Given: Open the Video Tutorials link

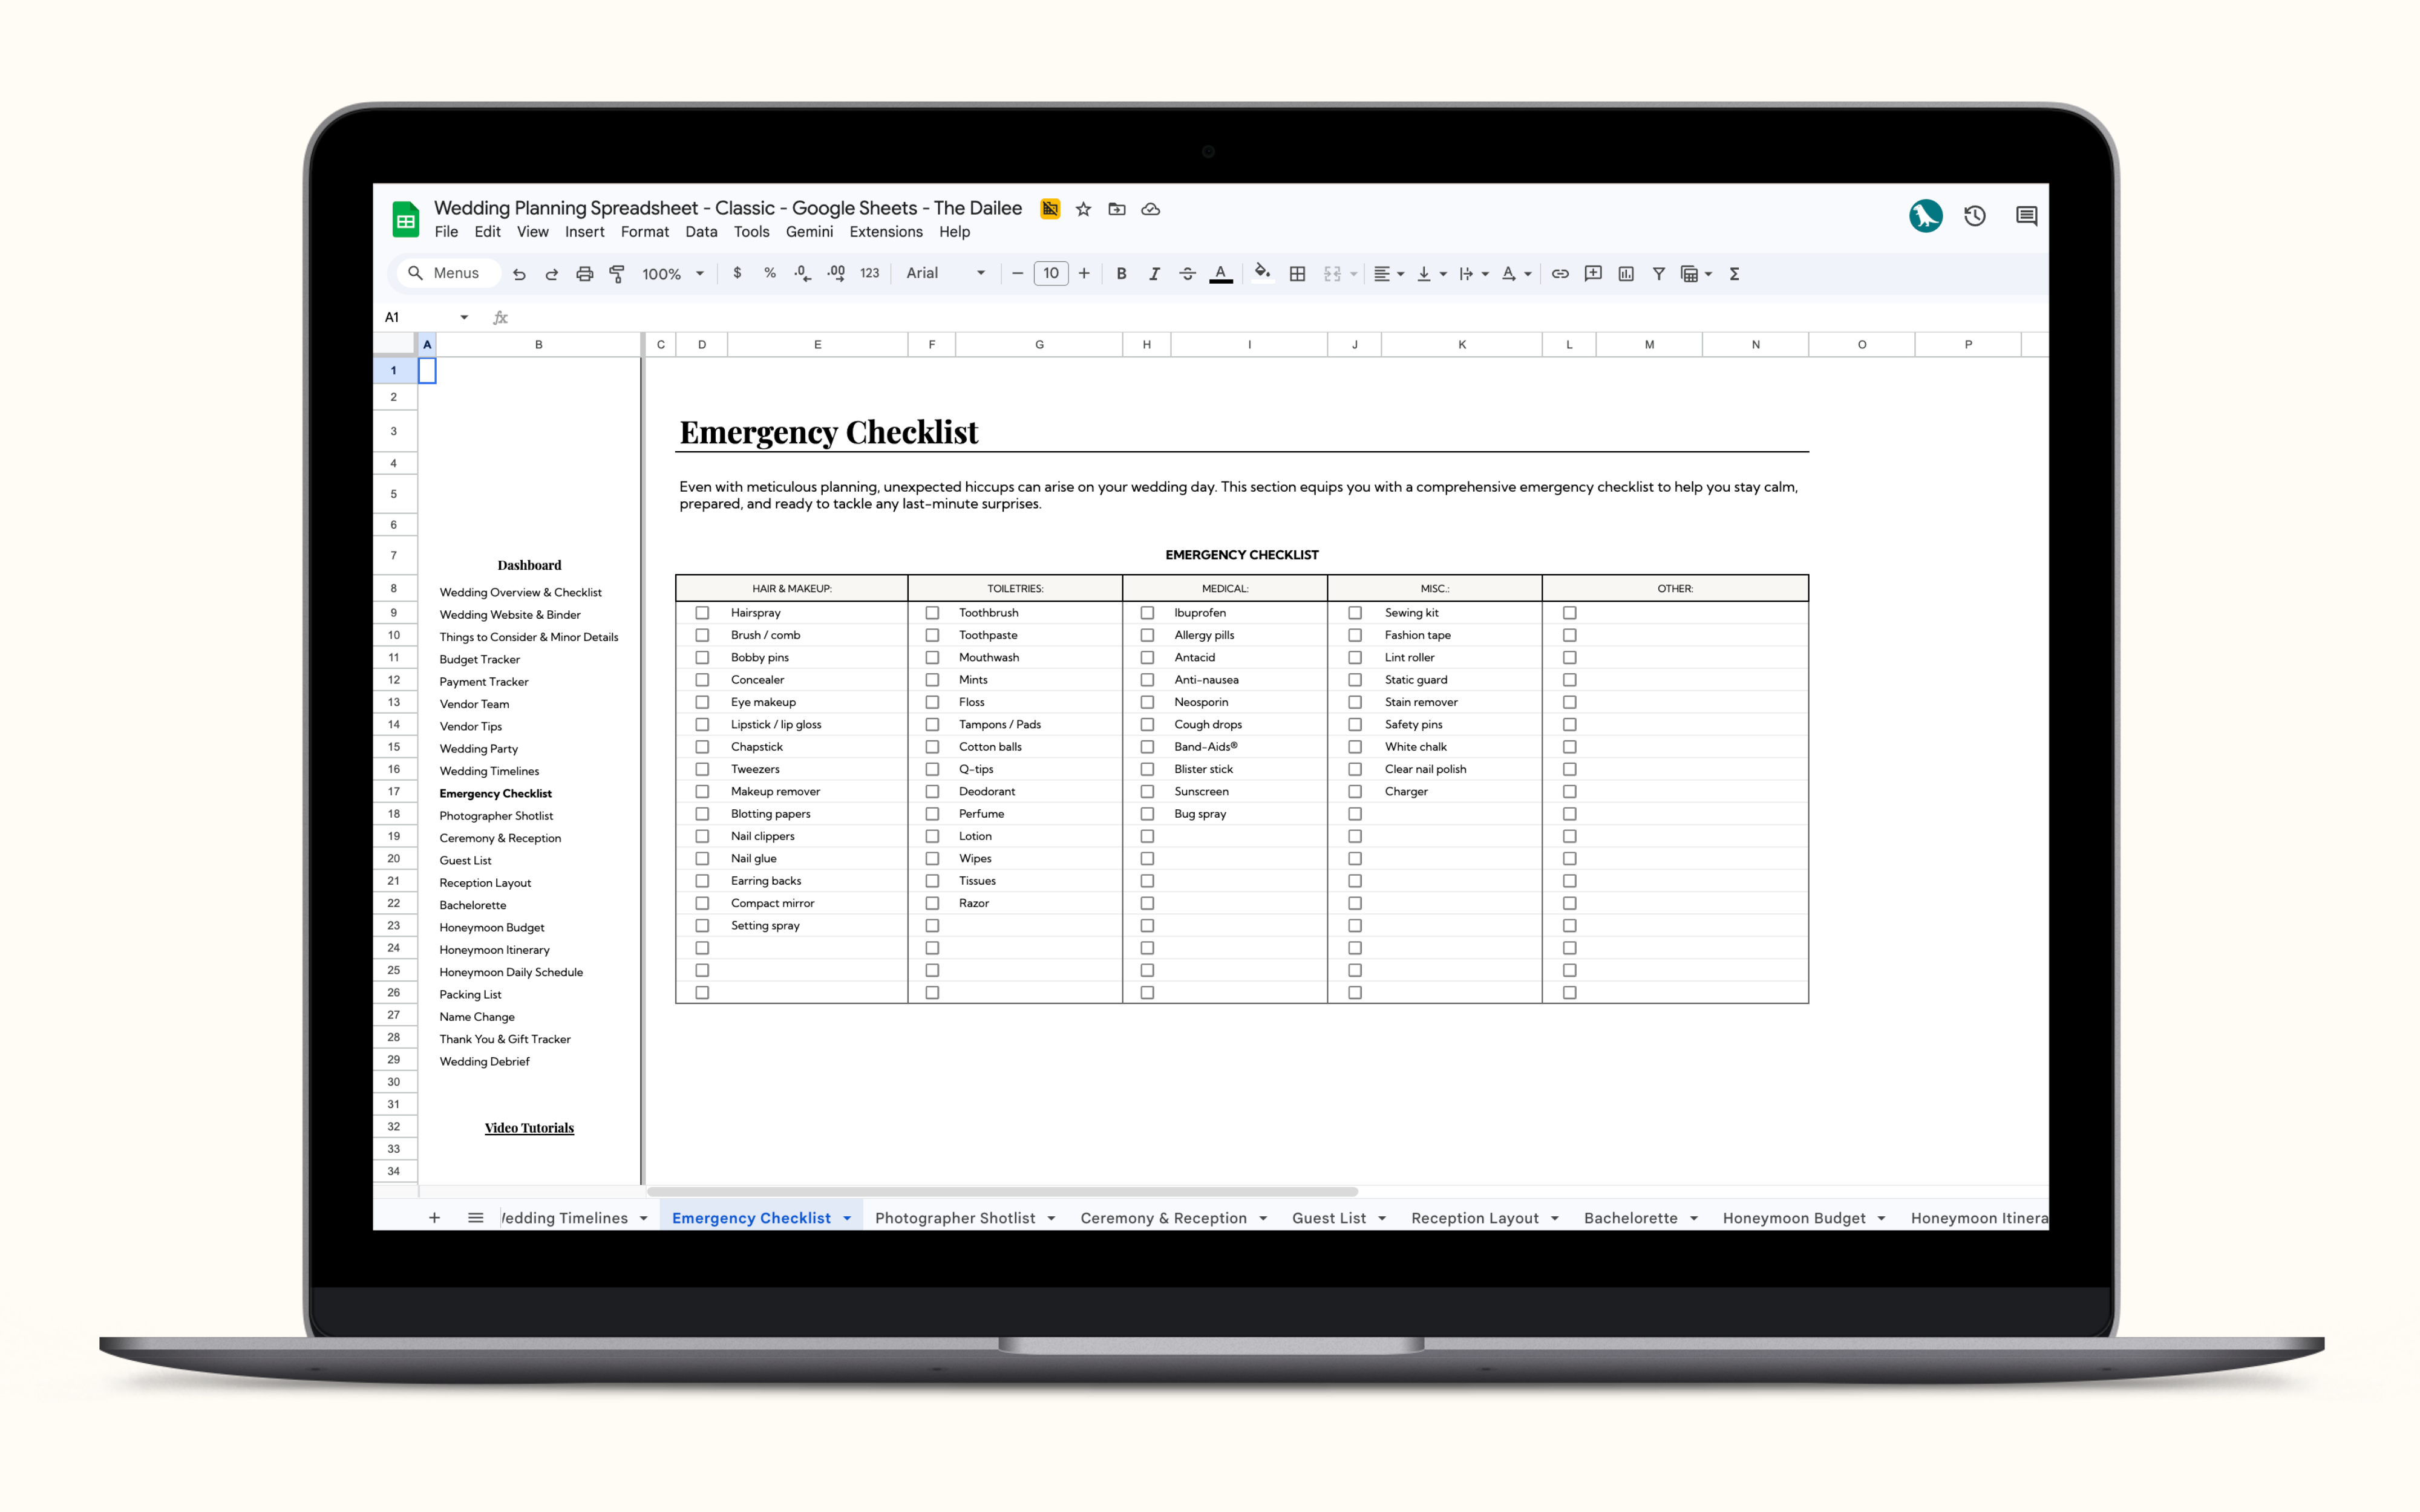Looking at the screenshot, I should point(529,1128).
